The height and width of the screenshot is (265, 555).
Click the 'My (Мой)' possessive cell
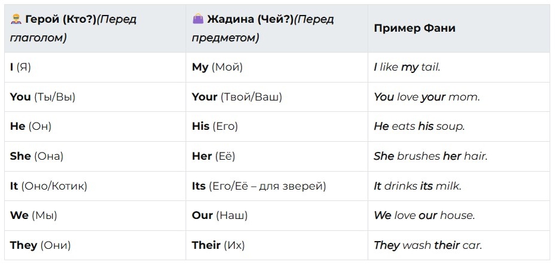click(x=277, y=67)
